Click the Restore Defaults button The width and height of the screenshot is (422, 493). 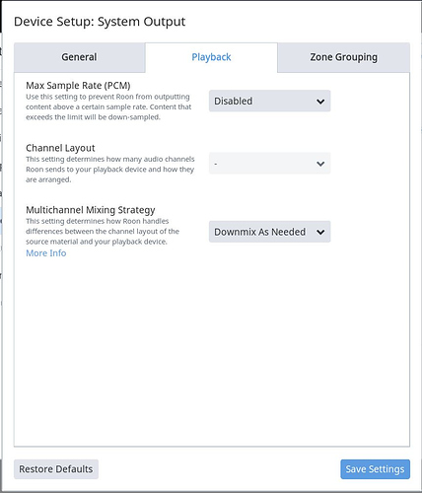(x=56, y=469)
